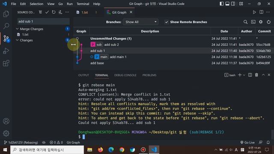Open notifications bell in status bar

[x=268, y=142]
